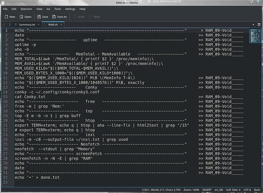Image resolution: width=263 pixels, height=193 pixels.
Task: Click the 'who -b' line text
Action: point(22,49)
